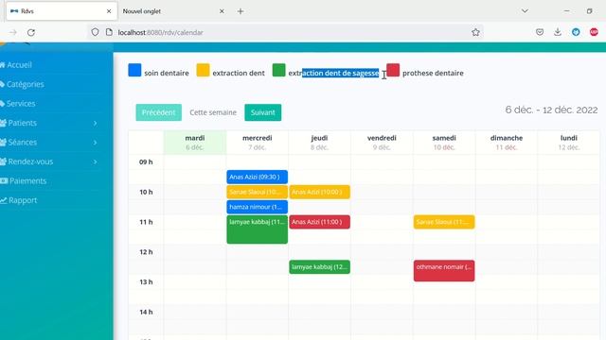Advance to next week with Suivant
The height and width of the screenshot is (340, 606).
[263, 112]
